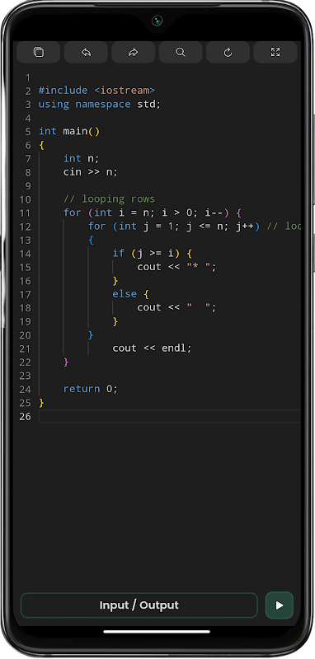Click the 'else {' keyword line
315x659 pixels.
point(131,294)
